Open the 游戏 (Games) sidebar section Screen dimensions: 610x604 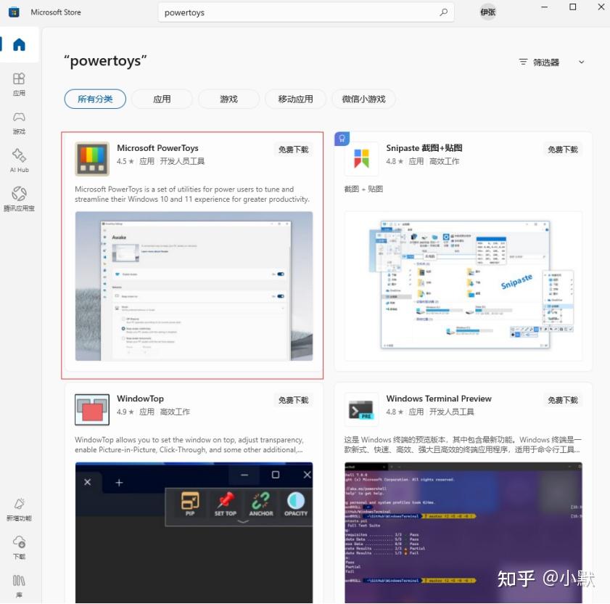coord(19,122)
